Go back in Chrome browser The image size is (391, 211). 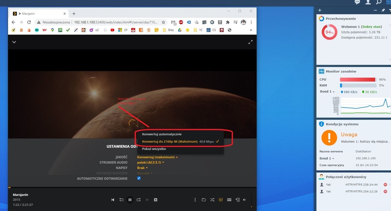click(13, 22)
